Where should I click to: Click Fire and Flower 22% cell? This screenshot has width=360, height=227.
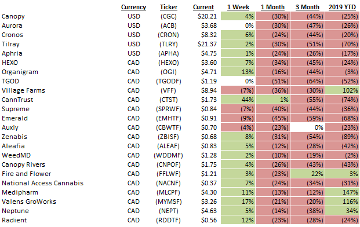pos(307,174)
